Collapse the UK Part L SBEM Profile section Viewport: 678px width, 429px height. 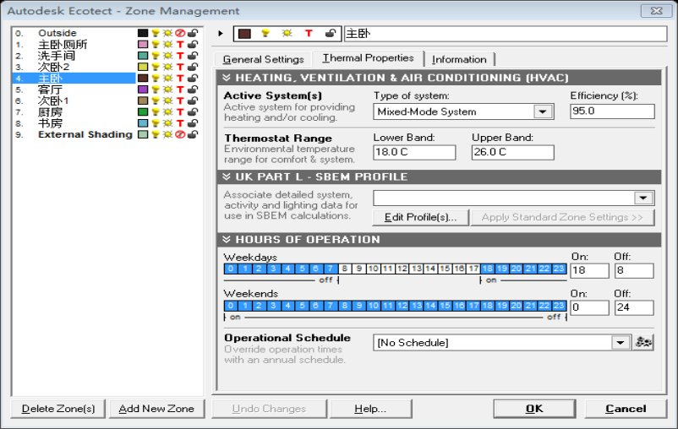pyautogui.click(x=439, y=176)
